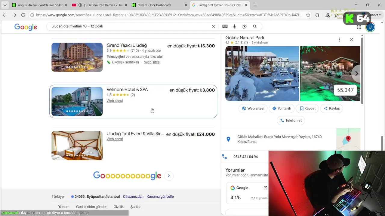The width and height of the screenshot is (385, 216).
Task: Share the place with Paylaş button
Action: click(331, 108)
